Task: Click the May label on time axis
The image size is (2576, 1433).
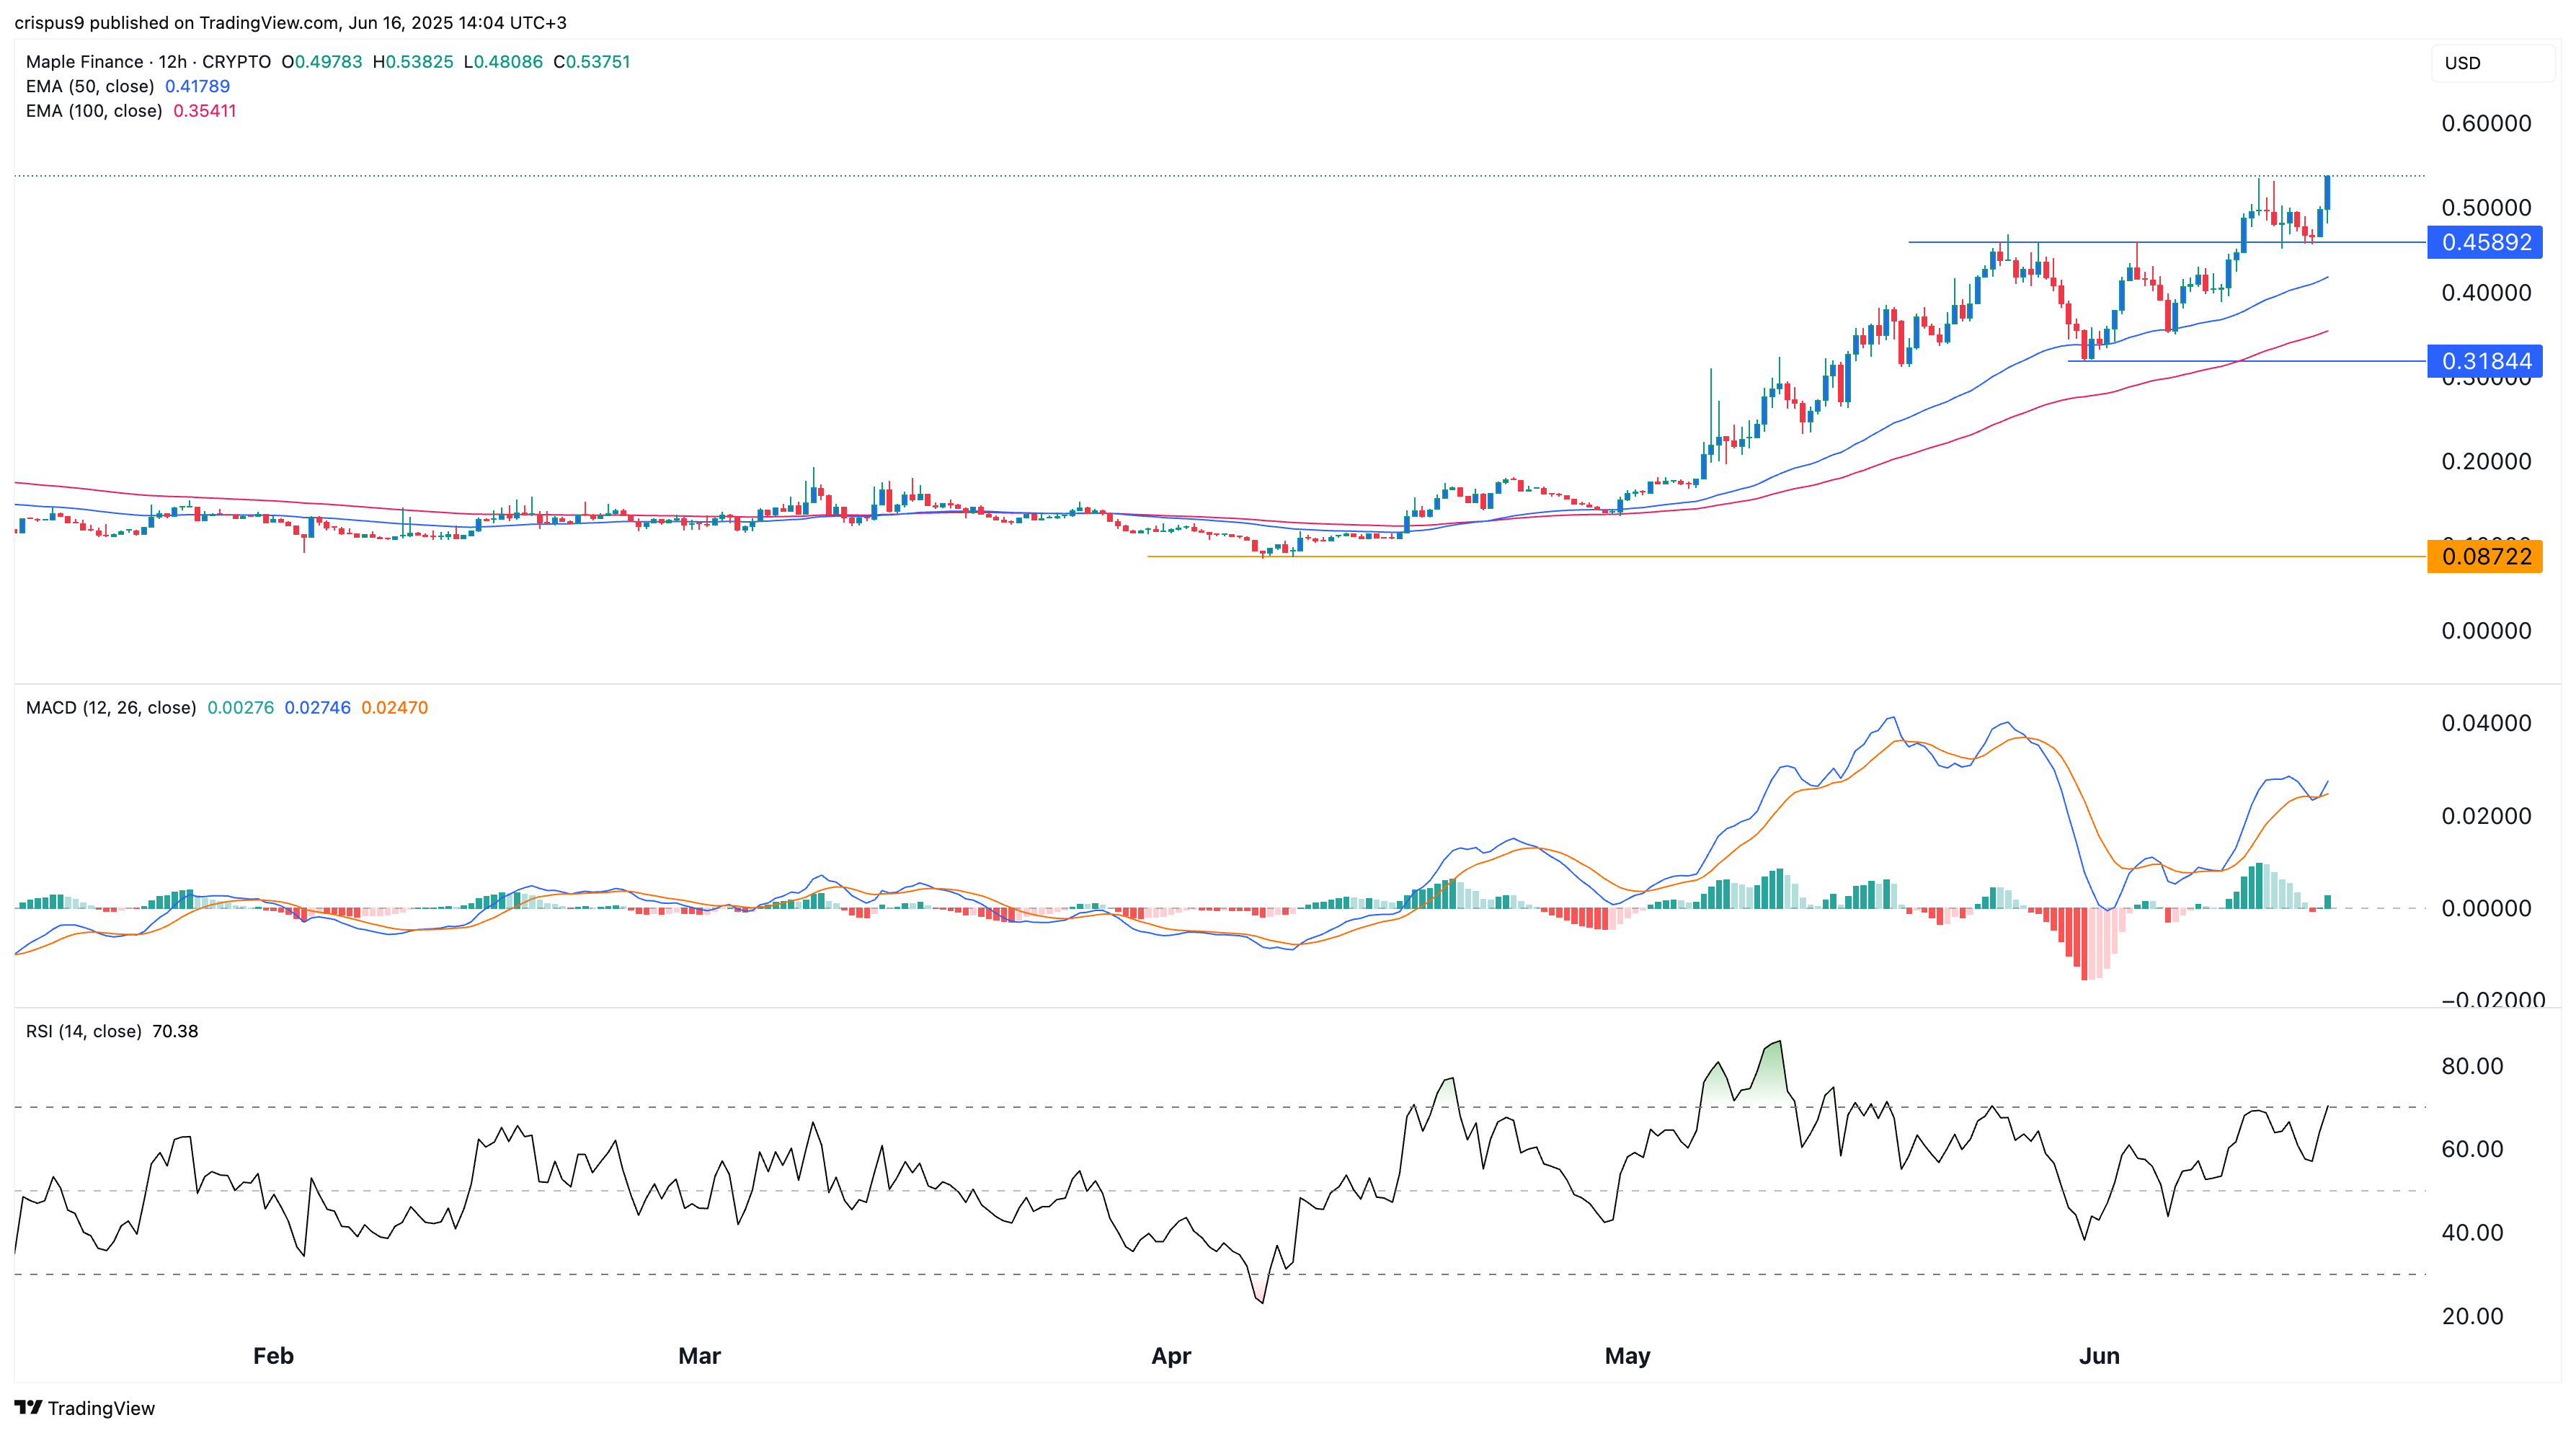Action: pos(1627,1356)
